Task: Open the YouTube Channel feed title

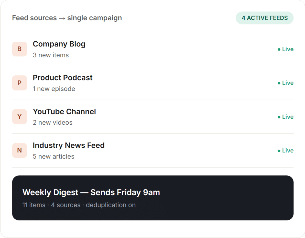Action: coord(64,112)
